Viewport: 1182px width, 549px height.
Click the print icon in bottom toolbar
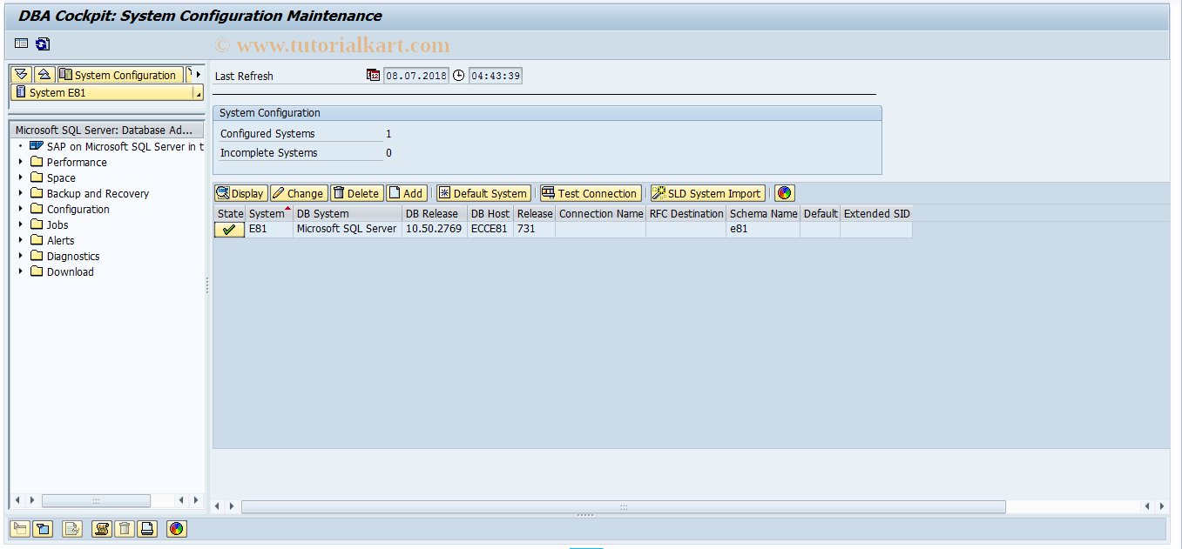147,528
